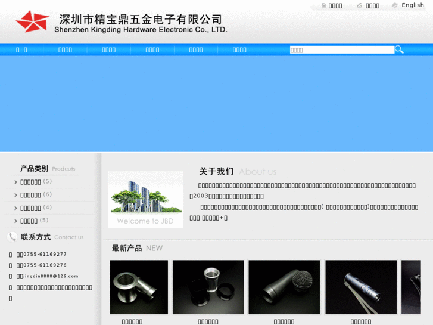Select the number 0755-61169276

45,265
